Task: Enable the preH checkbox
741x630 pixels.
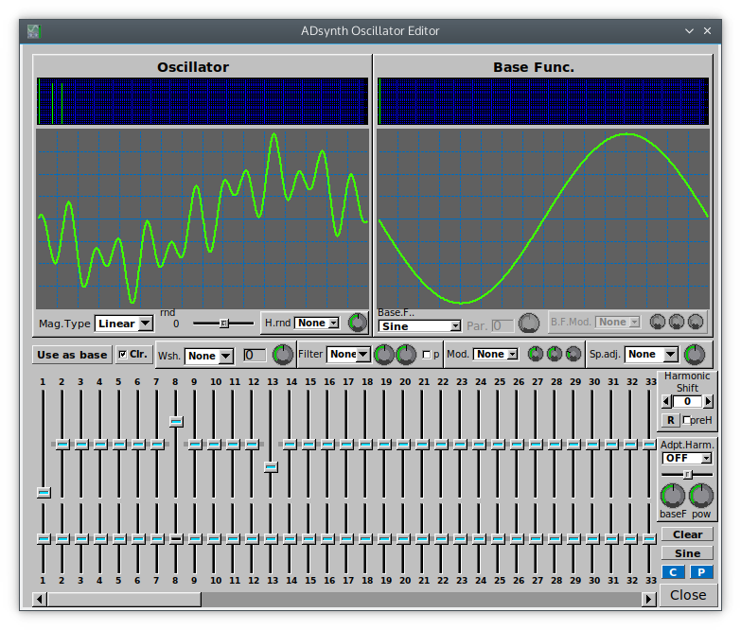Action: pos(687,420)
